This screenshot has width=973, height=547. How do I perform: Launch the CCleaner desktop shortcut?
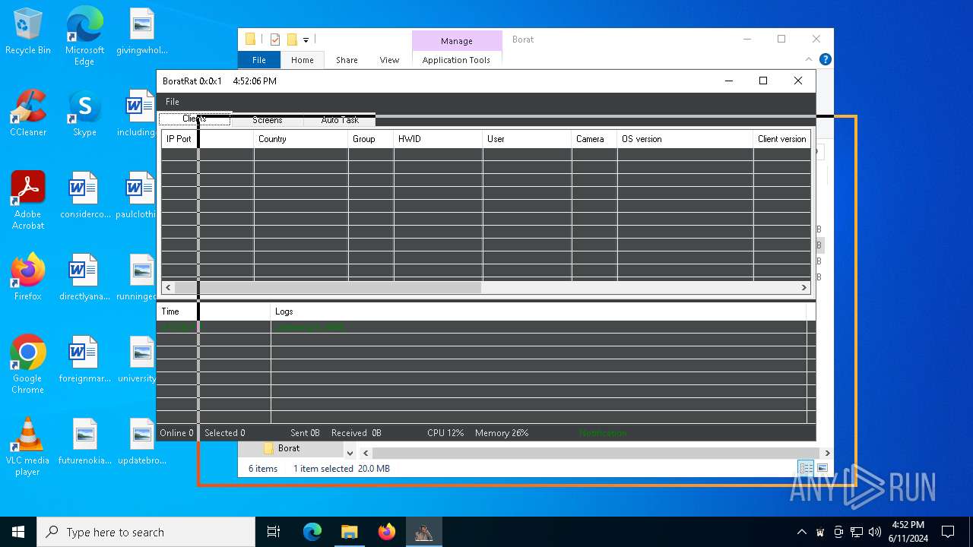point(28,113)
